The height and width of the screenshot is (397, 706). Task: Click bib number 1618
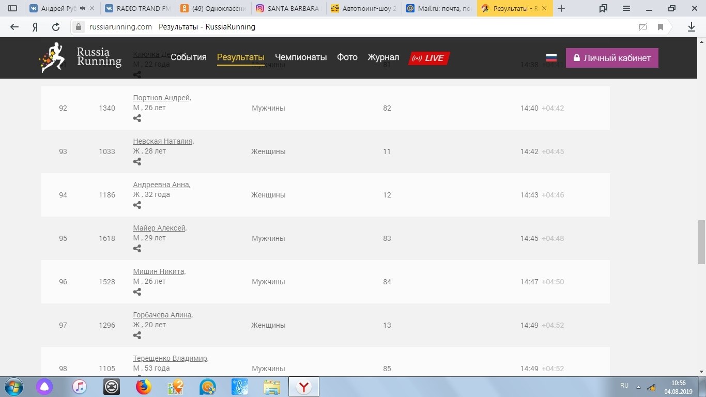click(x=107, y=238)
